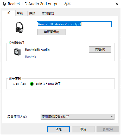Click the 前板 3.5 mm 端子 label
Screen dimensions: 121x135
[x=48, y=84]
